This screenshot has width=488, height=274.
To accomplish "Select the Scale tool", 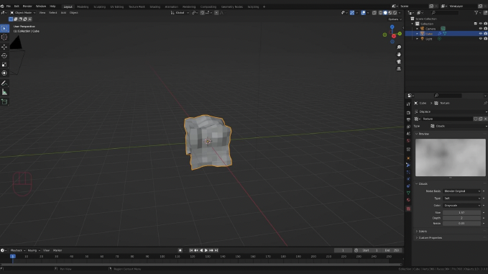I will tap(4, 65).
